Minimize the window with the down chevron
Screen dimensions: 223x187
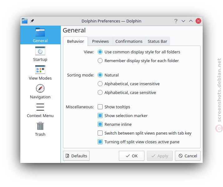tap(183, 21)
